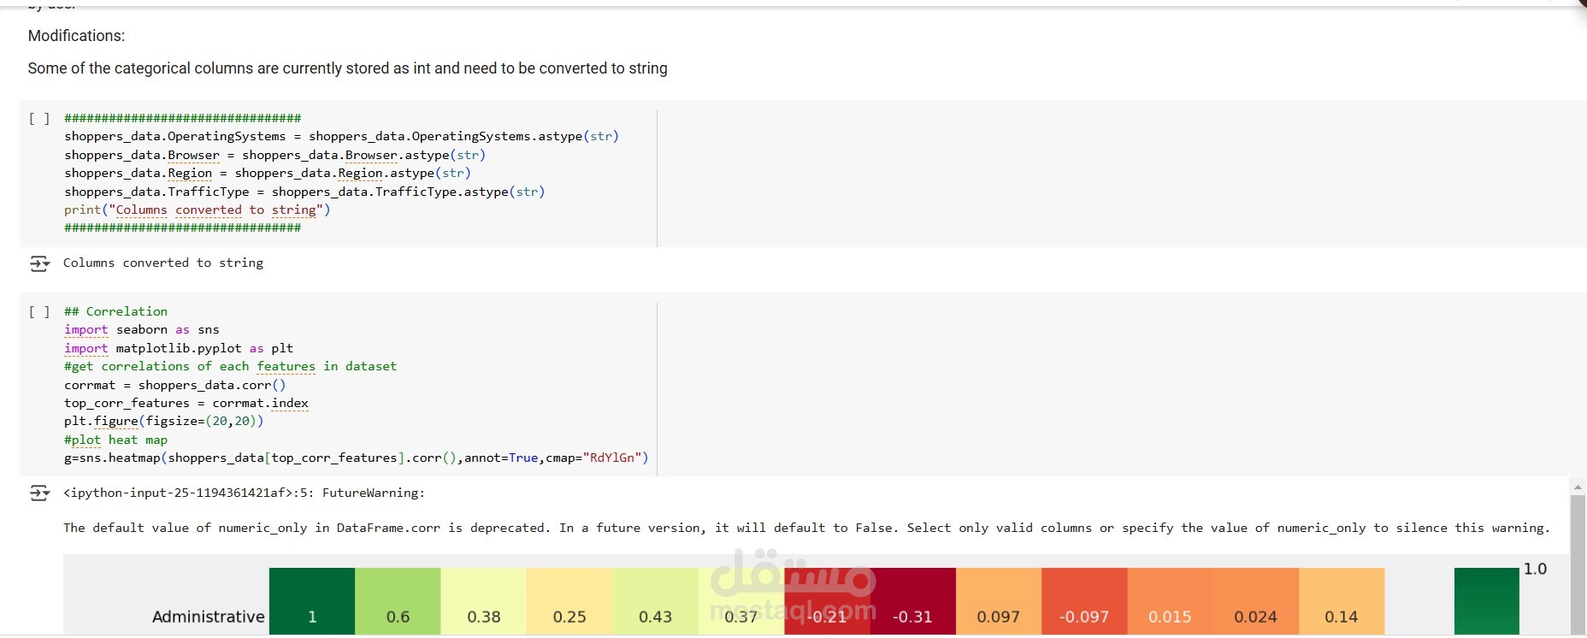Viewport: 1587px width, 638px height.
Task: Toggle output icon beside 'Columns converted to string'
Action: tap(39, 263)
